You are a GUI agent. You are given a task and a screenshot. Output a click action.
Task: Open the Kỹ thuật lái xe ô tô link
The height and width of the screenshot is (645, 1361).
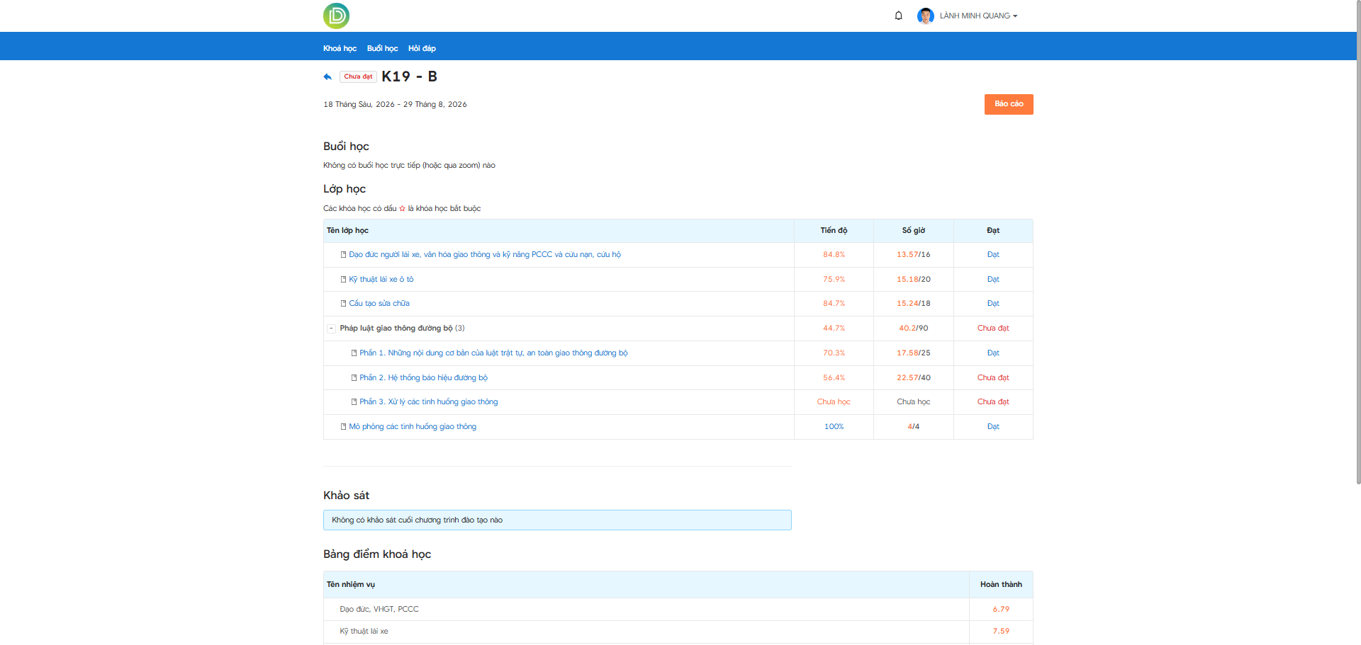coord(381,280)
